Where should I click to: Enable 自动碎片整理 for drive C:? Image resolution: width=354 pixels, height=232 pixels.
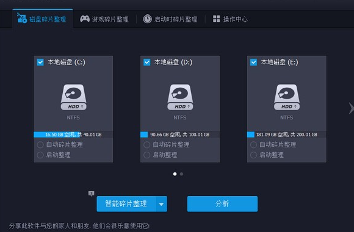[x=40, y=144]
